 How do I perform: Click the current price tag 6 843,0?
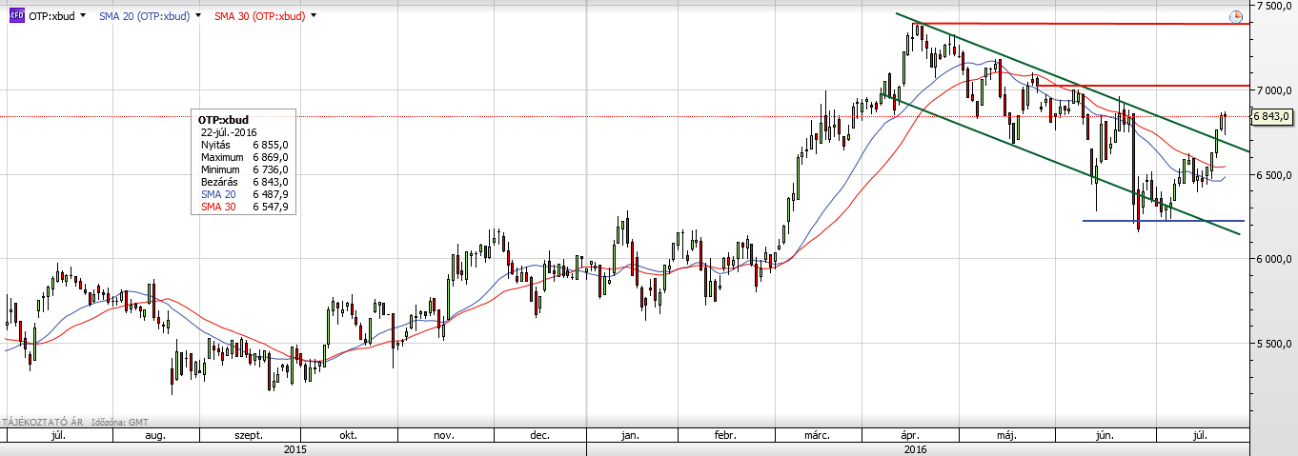pyautogui.click(x=1271, y=116)
